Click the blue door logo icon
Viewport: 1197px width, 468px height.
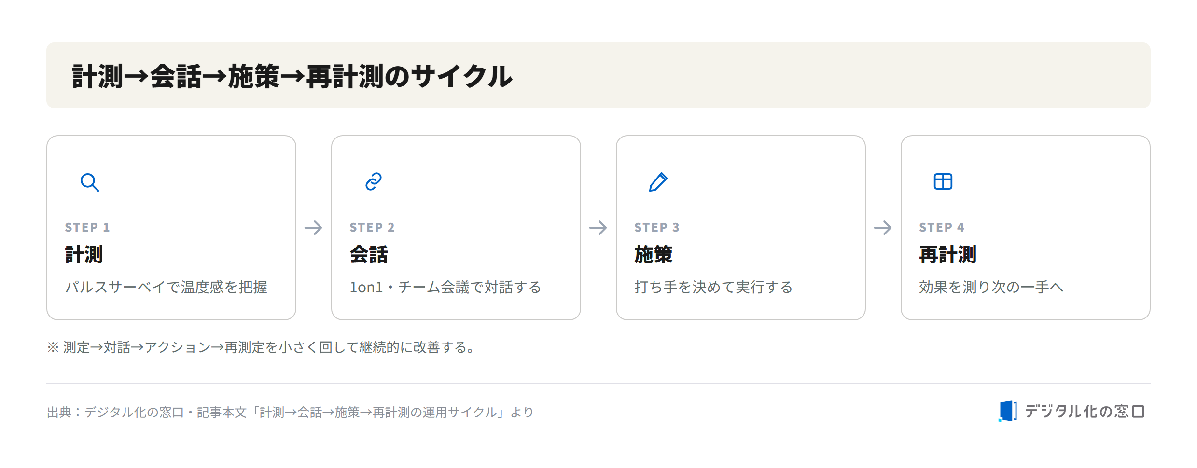[1008, 411]
